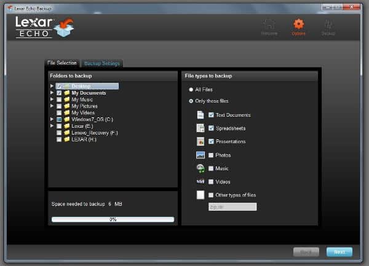Image resolution: width=369 pixels, height=266 pixels.
Task: Enable the Videos file type checkbox
Action: tap(211, 182)
